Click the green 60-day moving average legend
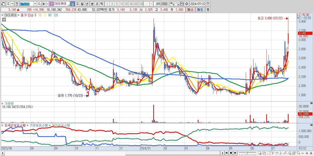Image resolution: width=314 pixels, height=156 pixels. click(50, 15)
